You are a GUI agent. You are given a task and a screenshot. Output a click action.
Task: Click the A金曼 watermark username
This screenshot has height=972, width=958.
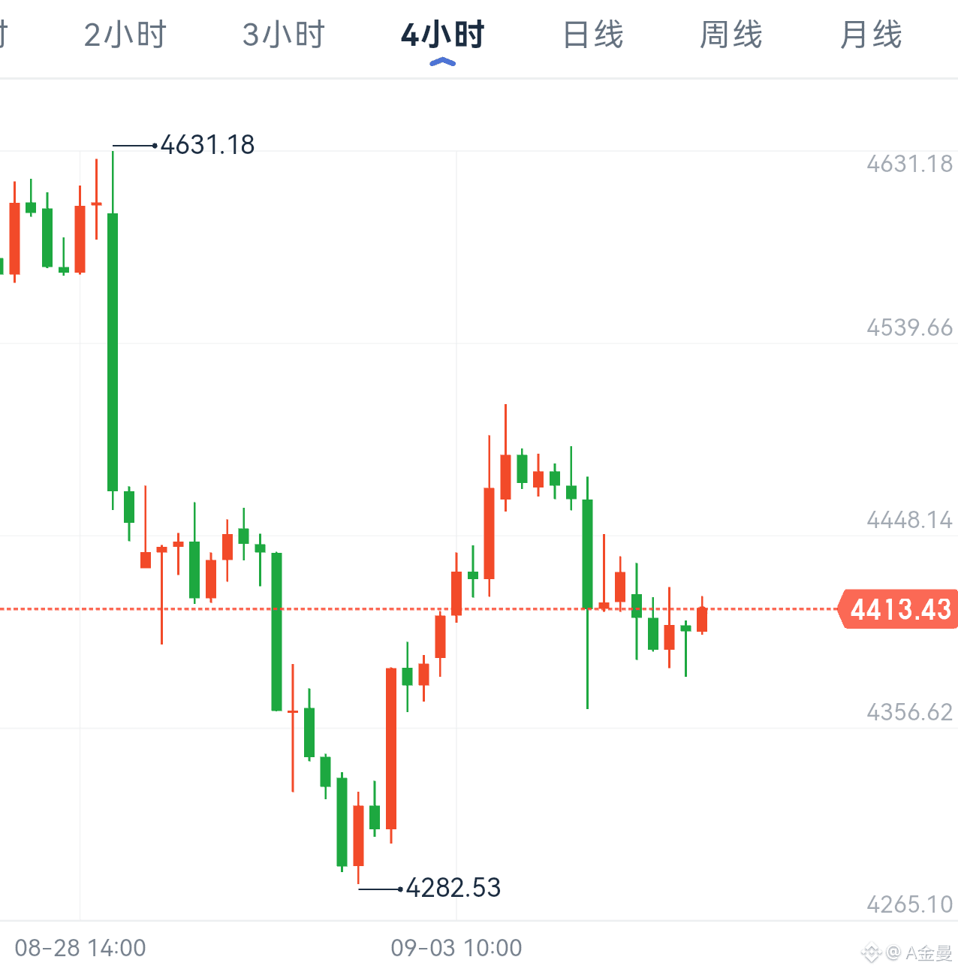pyautogui.click(x=929, y=953)
